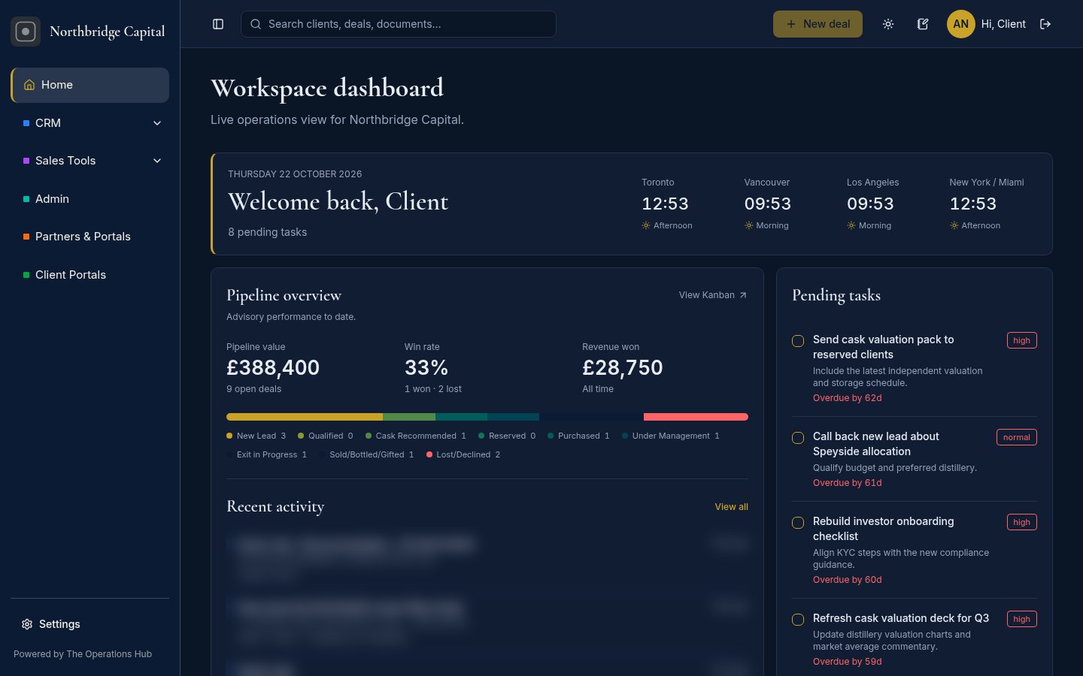Switch theme with the sun icon
1083x676 pixels.
888,24
